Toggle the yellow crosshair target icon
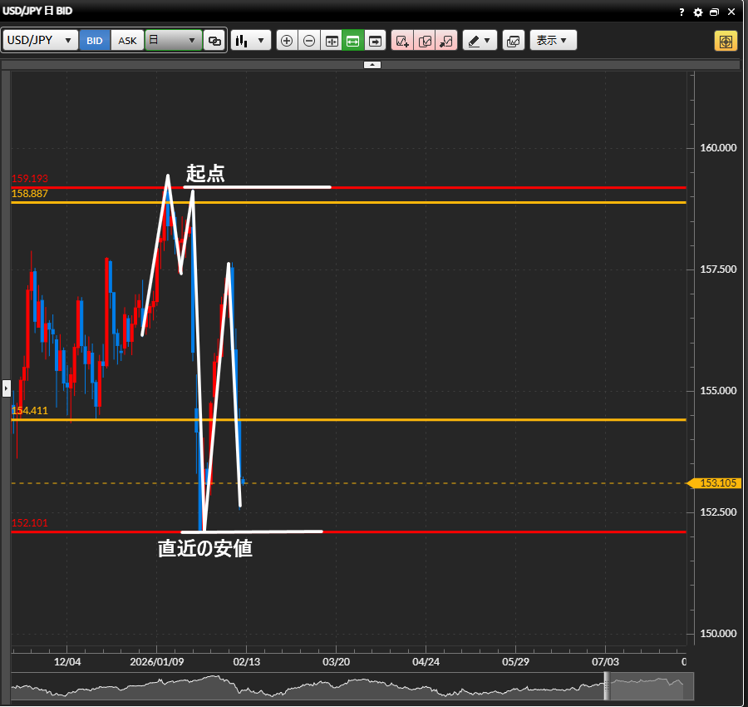 coord(726,41)
